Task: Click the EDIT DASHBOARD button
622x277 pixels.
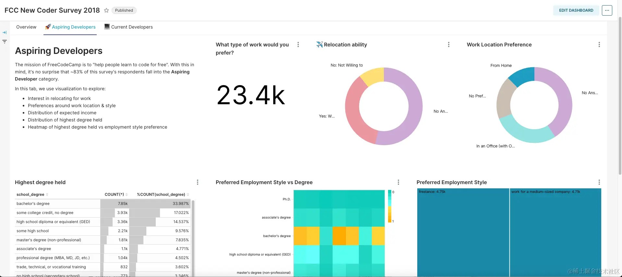Action: pos(576,10)
